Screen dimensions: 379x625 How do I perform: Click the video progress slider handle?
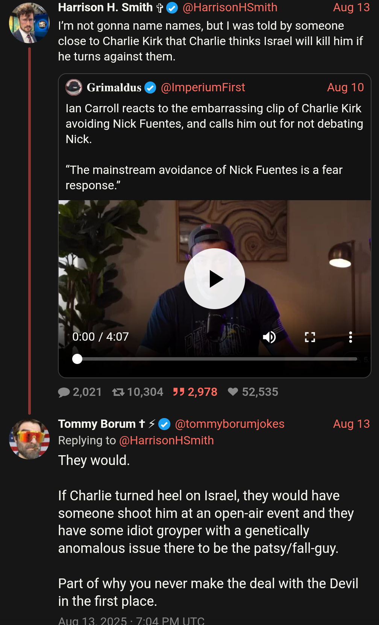77,359
